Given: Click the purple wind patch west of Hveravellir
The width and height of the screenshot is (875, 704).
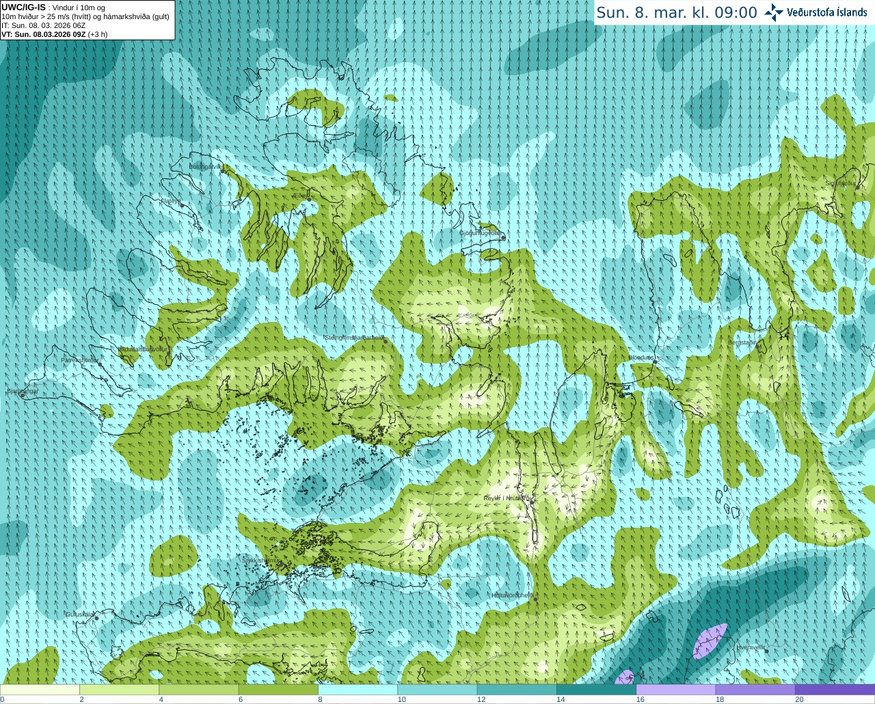Looking at the screenshot, I should pos(710,641).
